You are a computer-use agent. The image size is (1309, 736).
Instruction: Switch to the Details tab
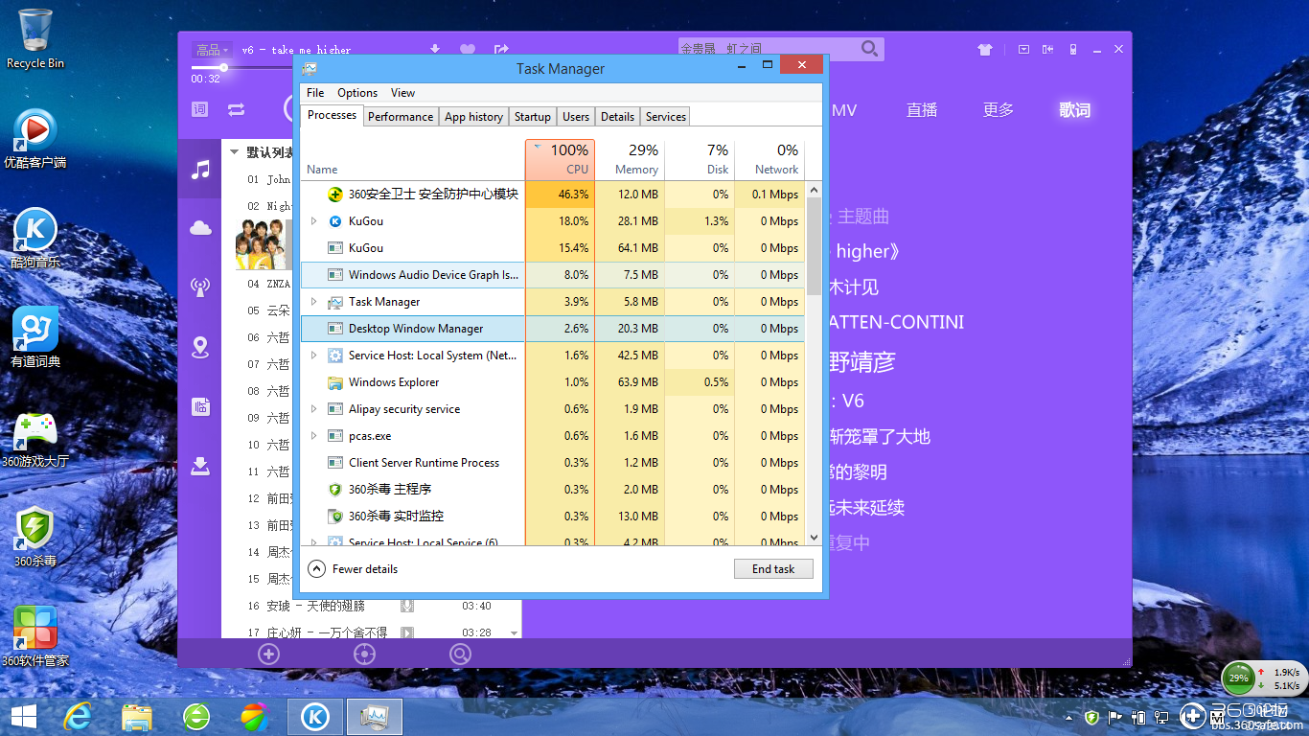click(x=617, y=116)
